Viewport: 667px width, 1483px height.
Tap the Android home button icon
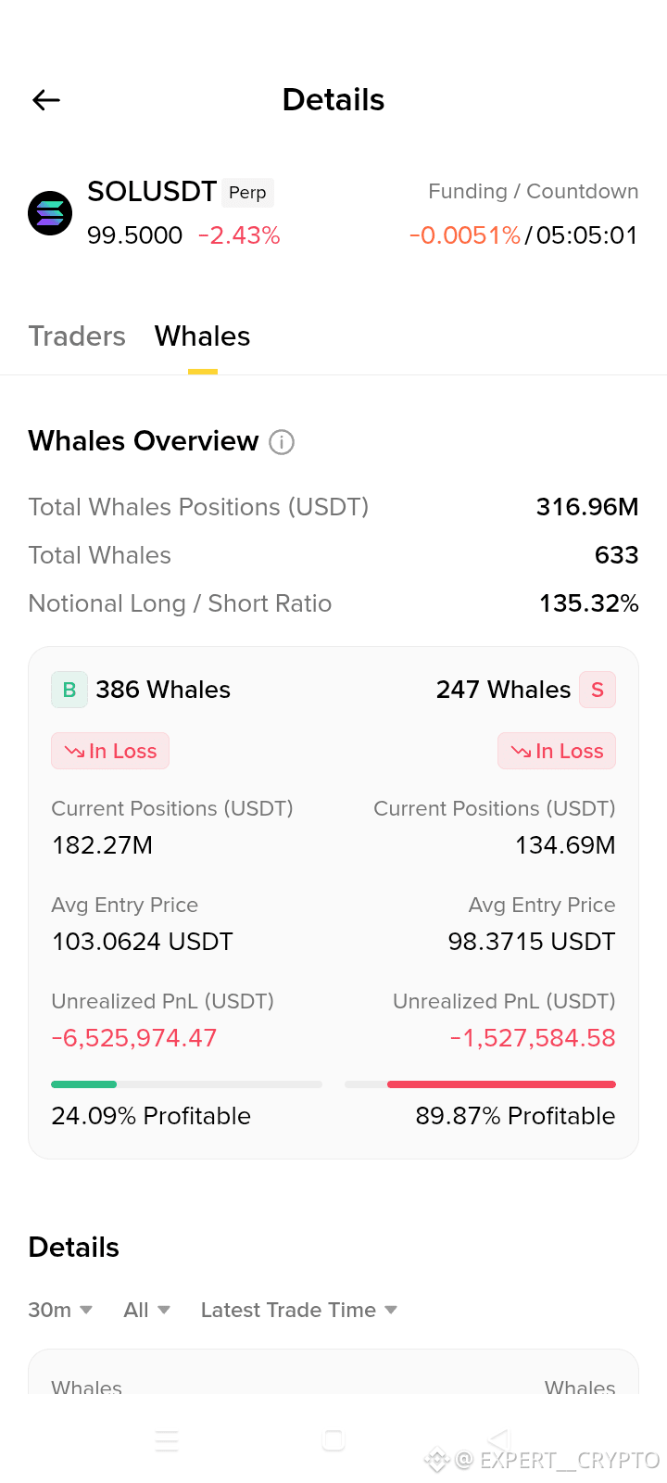point(333,1440)
